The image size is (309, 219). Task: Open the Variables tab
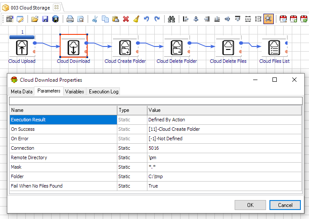[75, 92]
